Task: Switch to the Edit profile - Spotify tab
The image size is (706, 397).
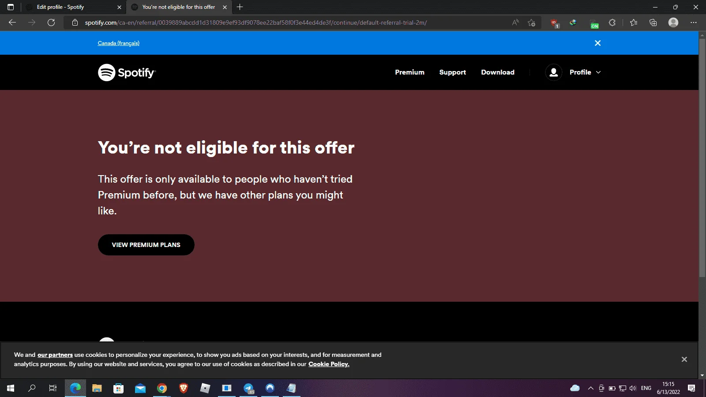Action: coord(73,7)
